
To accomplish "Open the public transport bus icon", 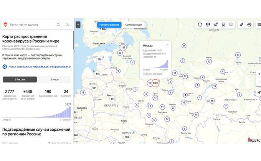I will point(223,25).
